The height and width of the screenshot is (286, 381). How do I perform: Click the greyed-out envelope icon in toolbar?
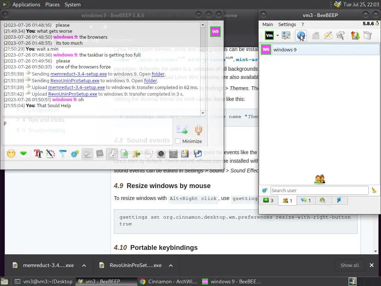pyautogui.click(x=316, y=35)
